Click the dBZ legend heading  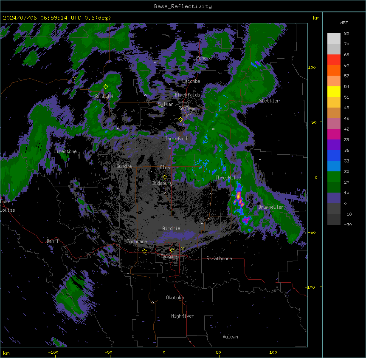pyautogui.click(x=344, y=23)
